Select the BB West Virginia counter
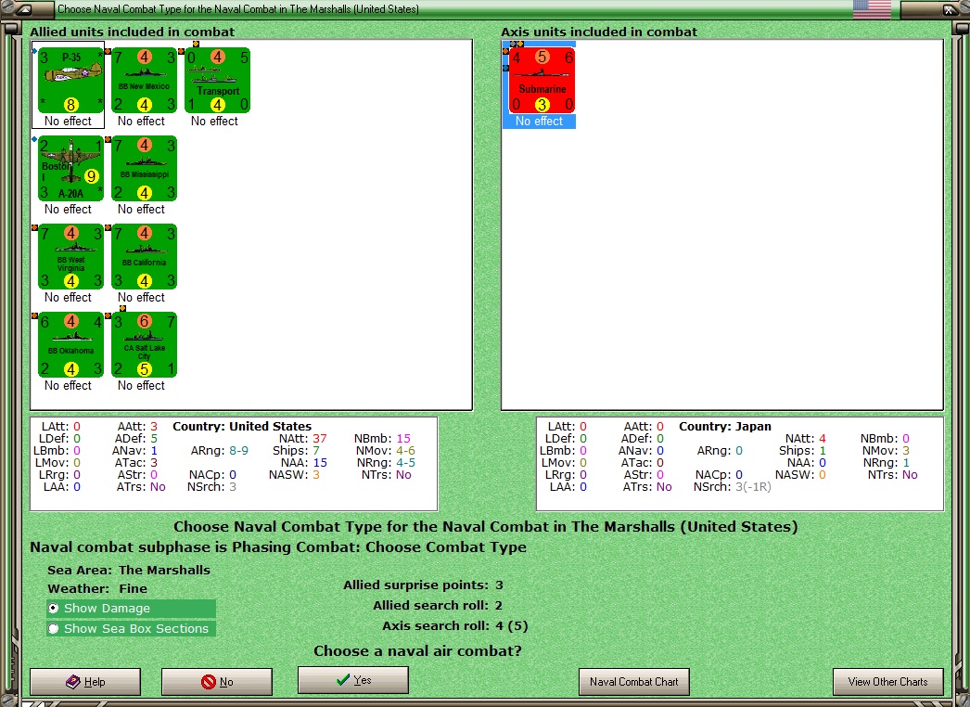The image size is (970, 707). (x=70, y=256)
